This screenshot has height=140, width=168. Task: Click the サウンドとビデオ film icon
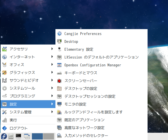click(4, 80)
